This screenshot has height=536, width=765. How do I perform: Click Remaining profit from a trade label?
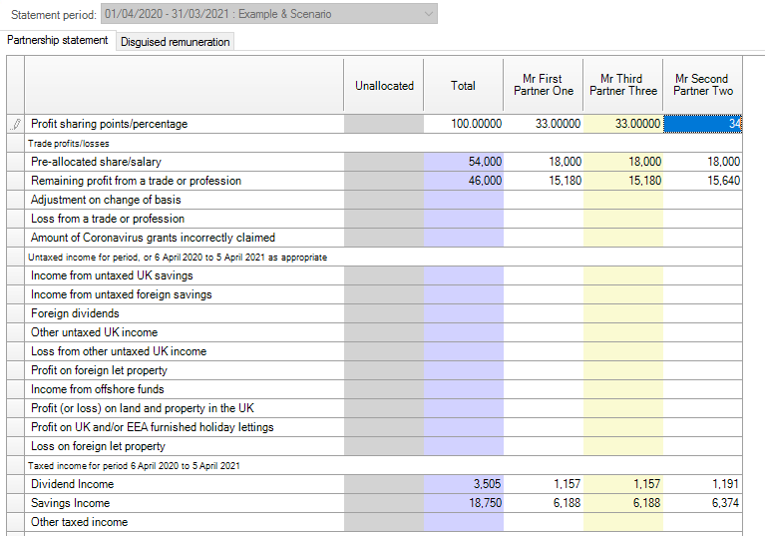(x=136, y=181)
